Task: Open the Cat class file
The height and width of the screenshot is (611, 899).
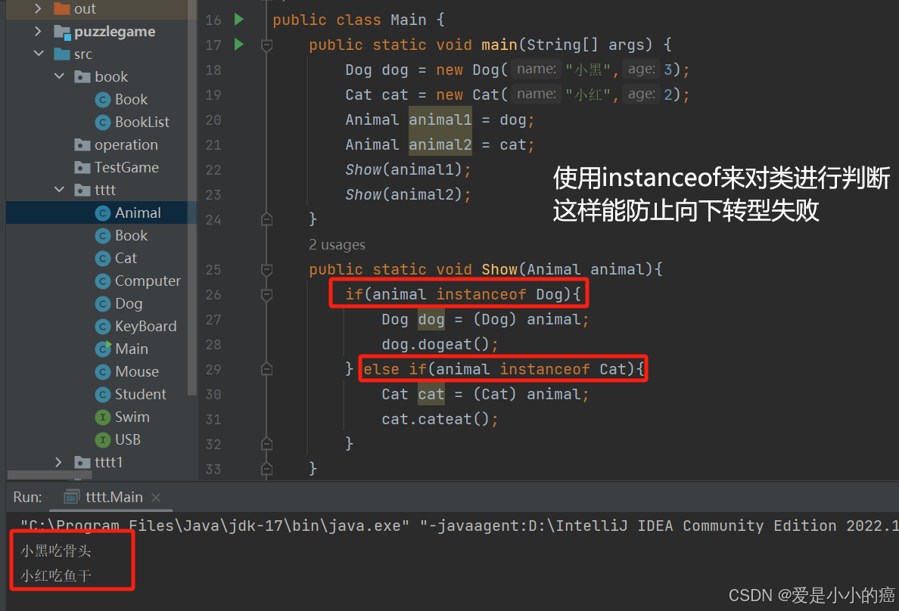Action: click(126, 258)
